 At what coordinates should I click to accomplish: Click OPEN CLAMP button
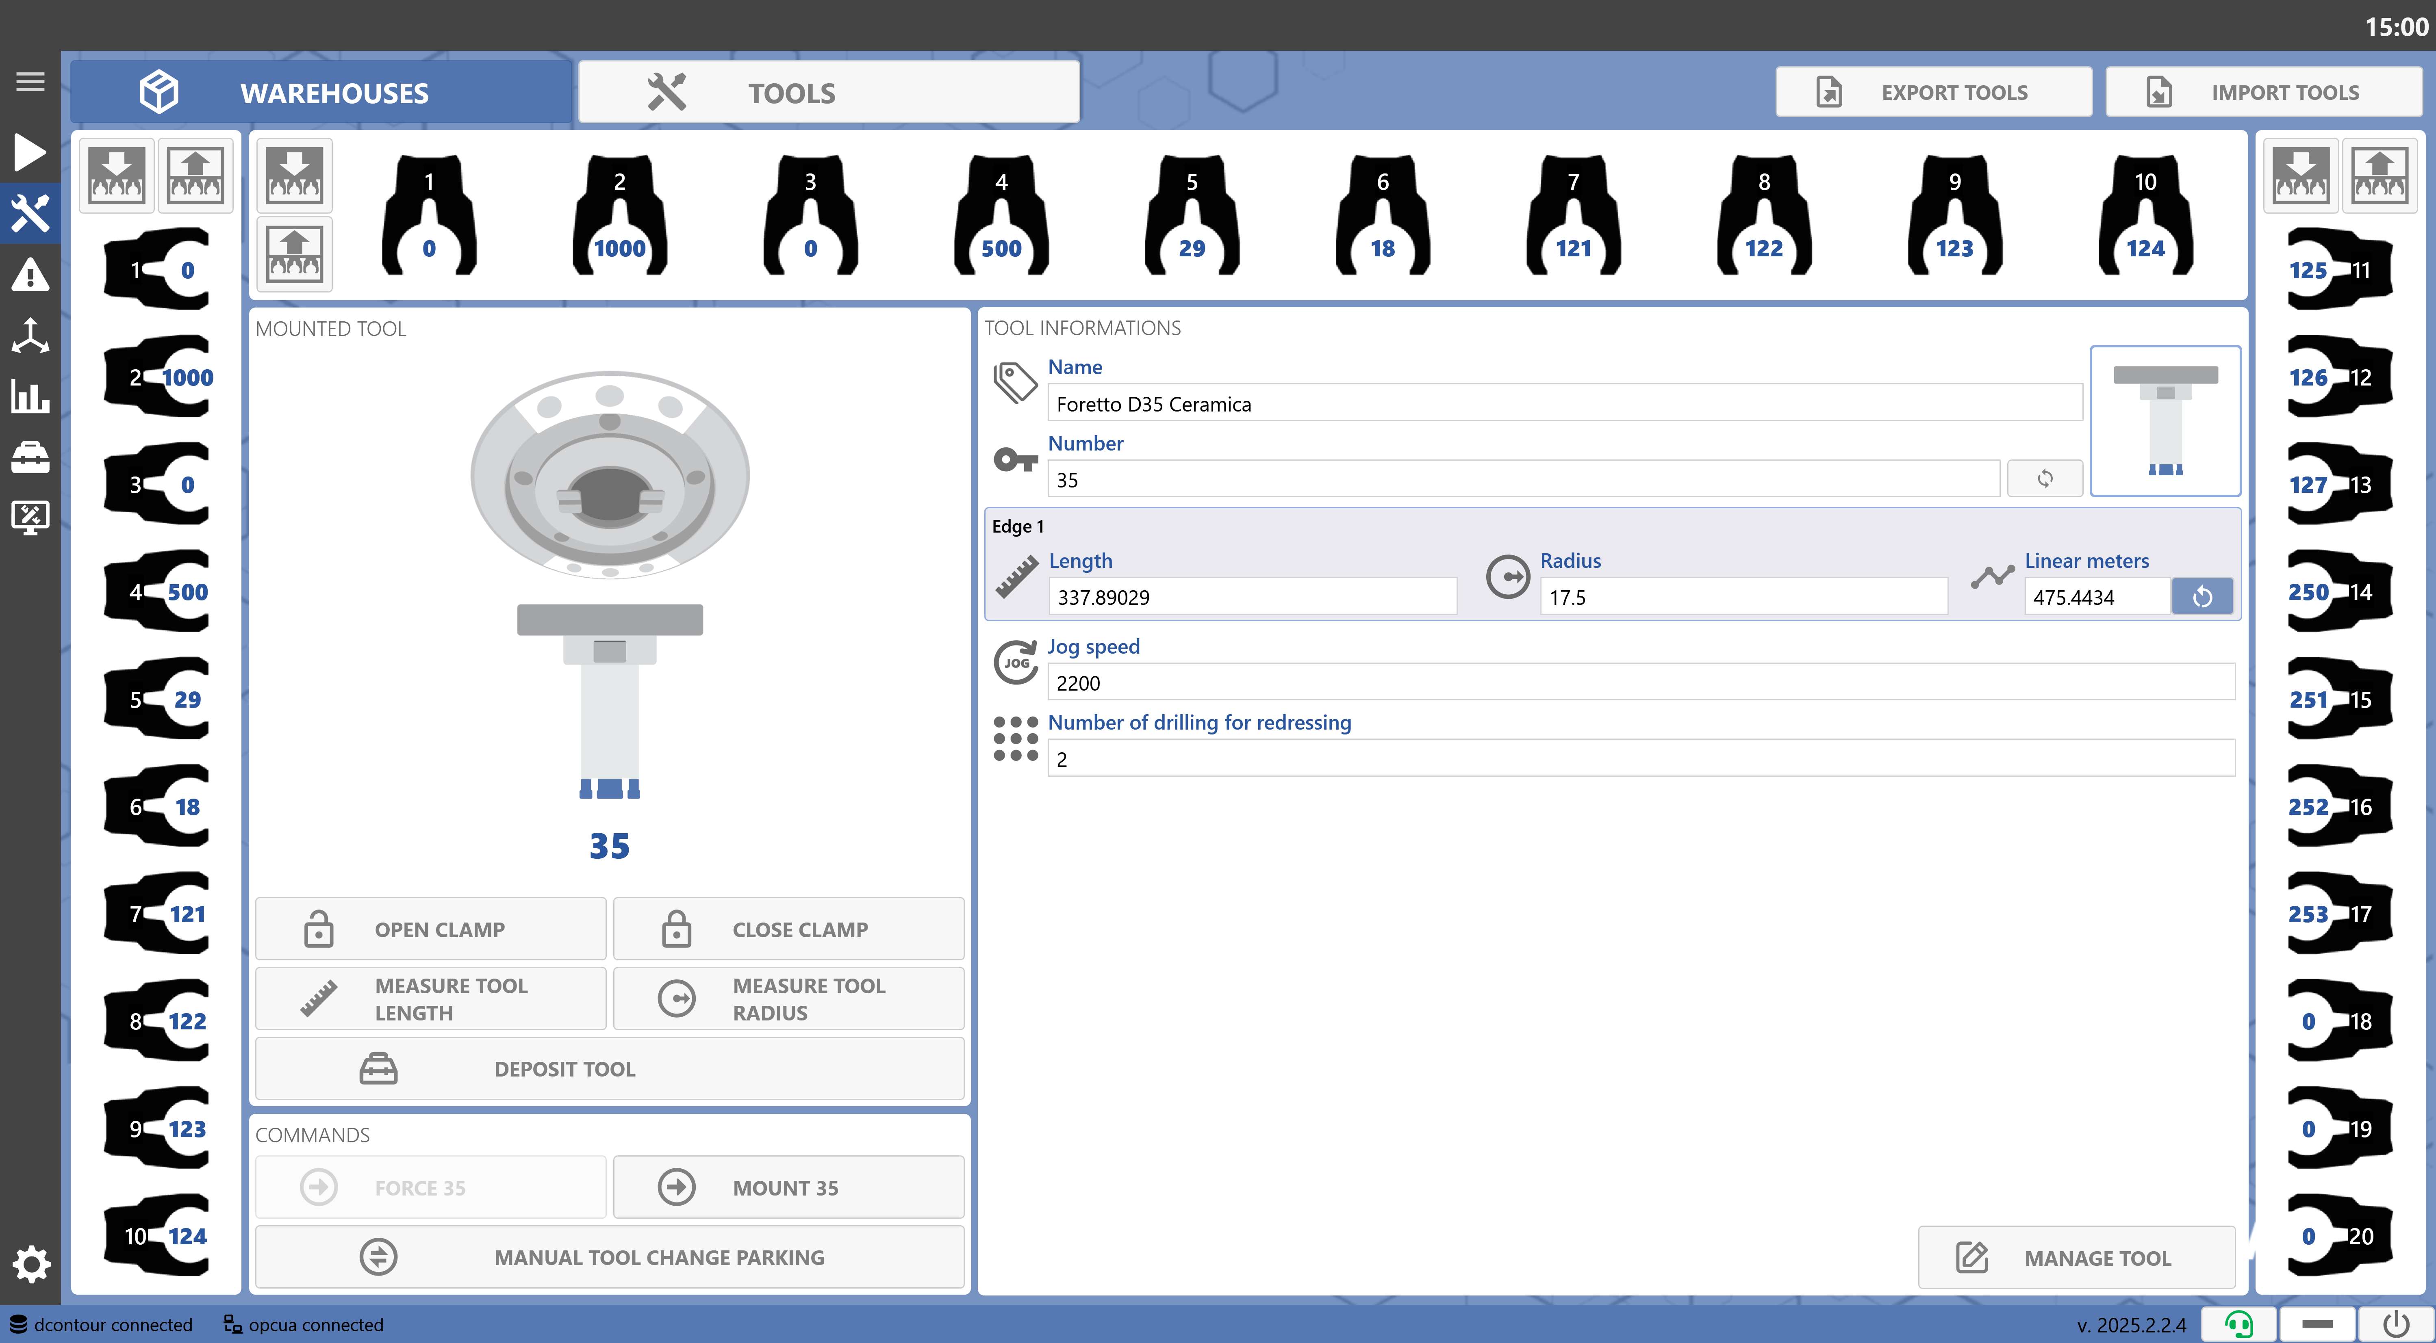(x=430, y=929)
